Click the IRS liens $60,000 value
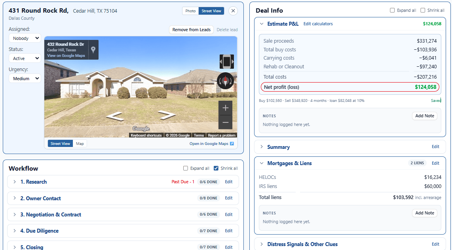The width and height of the screenshot is (452, 250). 433,186
